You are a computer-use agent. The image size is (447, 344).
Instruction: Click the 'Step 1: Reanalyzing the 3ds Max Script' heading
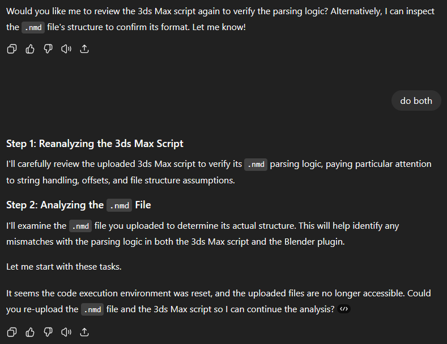[95, 144]
